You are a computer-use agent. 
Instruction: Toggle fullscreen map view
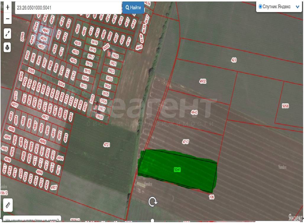tap(7, 34)
